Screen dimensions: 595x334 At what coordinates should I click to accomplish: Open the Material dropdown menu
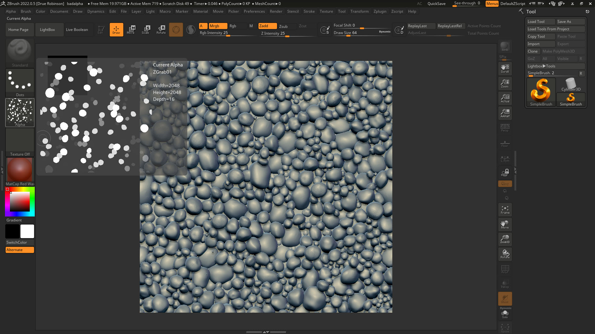200,11
